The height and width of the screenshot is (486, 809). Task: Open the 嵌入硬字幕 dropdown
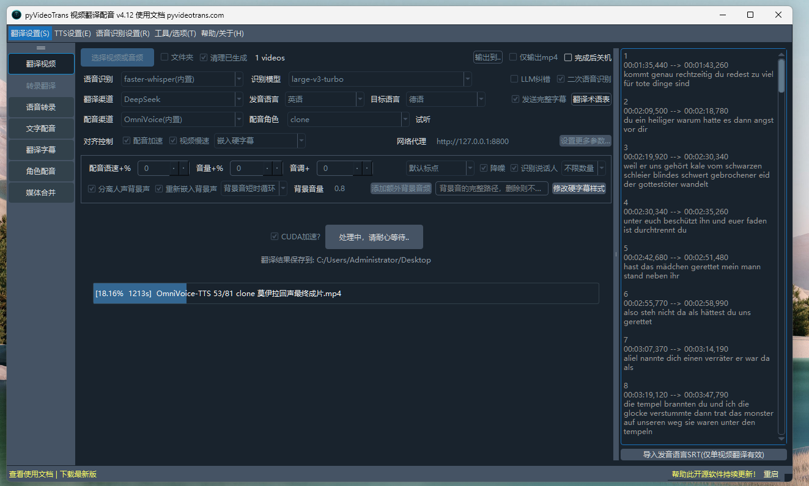(x=259, y=140)
